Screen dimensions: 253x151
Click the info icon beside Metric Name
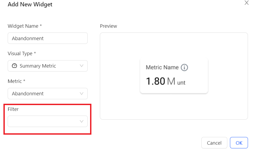point(184,67)
